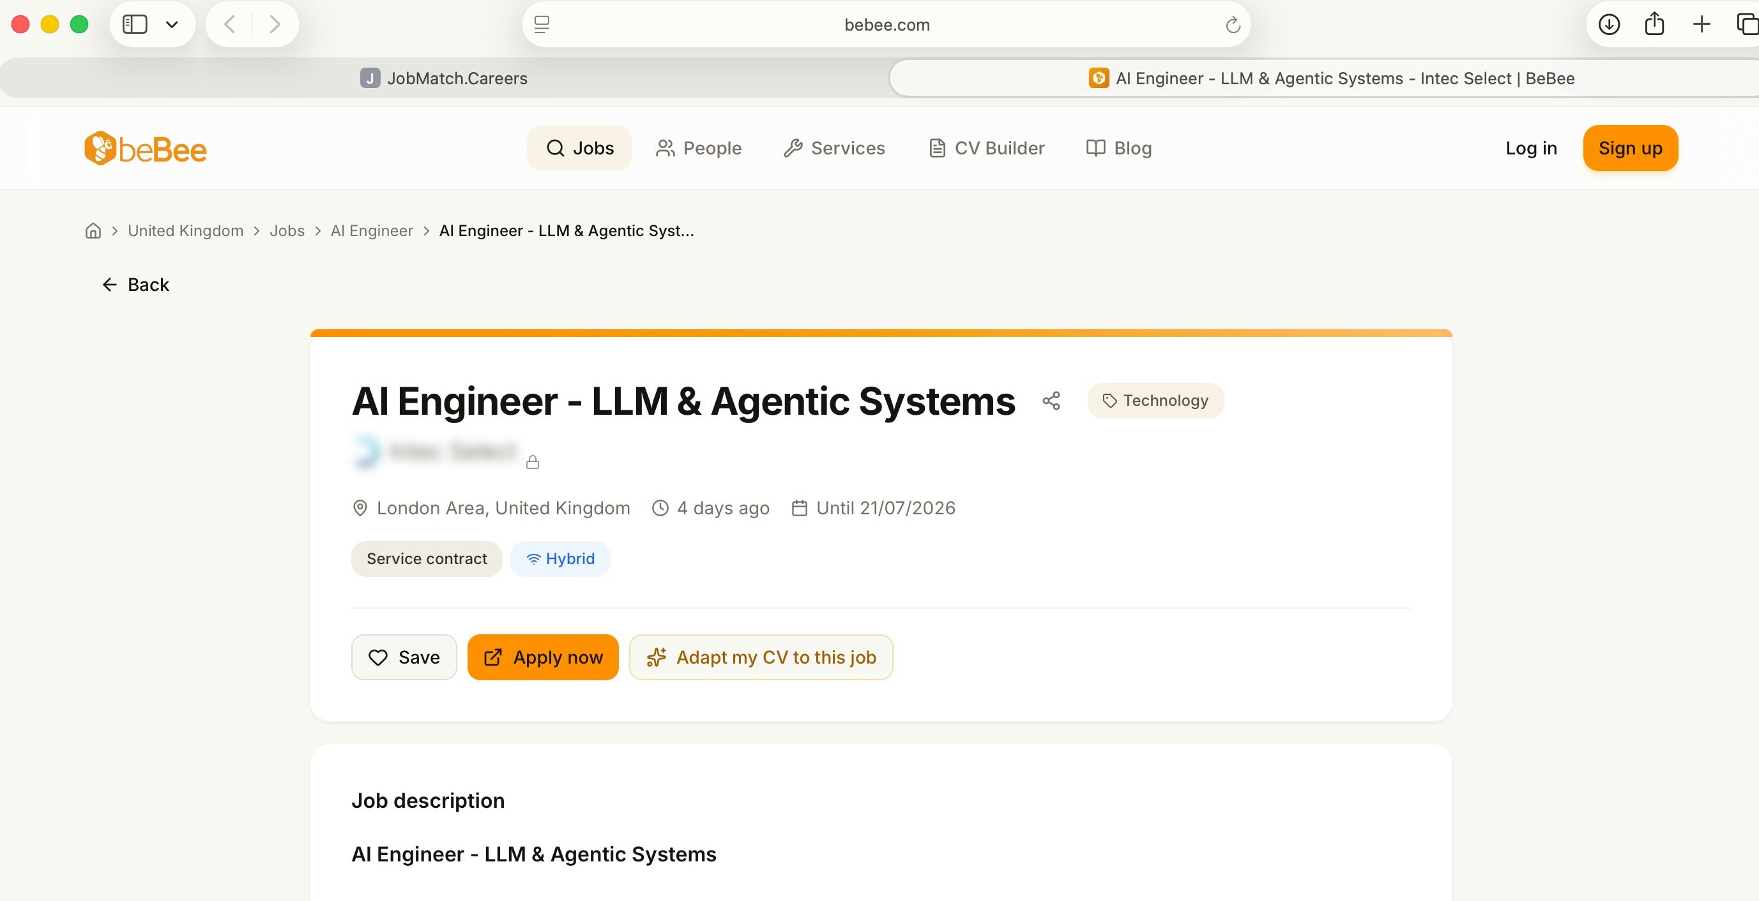Image resolution: width=1759 pixels, height=901 pixels.
Task: Open the Jobs breadcrumb link
Action: 287,230
